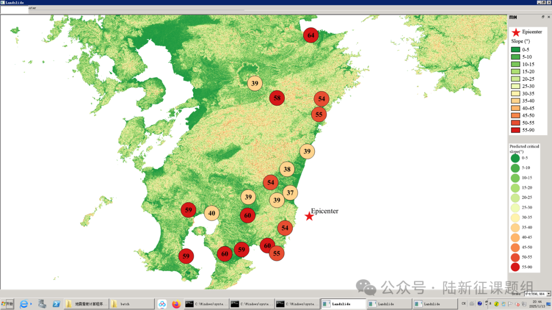Switch to the batch folder window

(x=132, y=304)
